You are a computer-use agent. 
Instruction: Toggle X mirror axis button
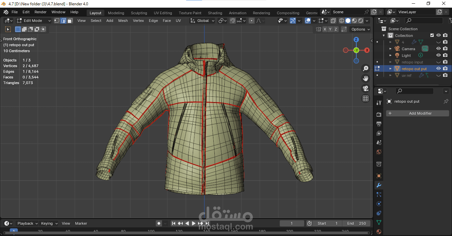coord(325,29)
